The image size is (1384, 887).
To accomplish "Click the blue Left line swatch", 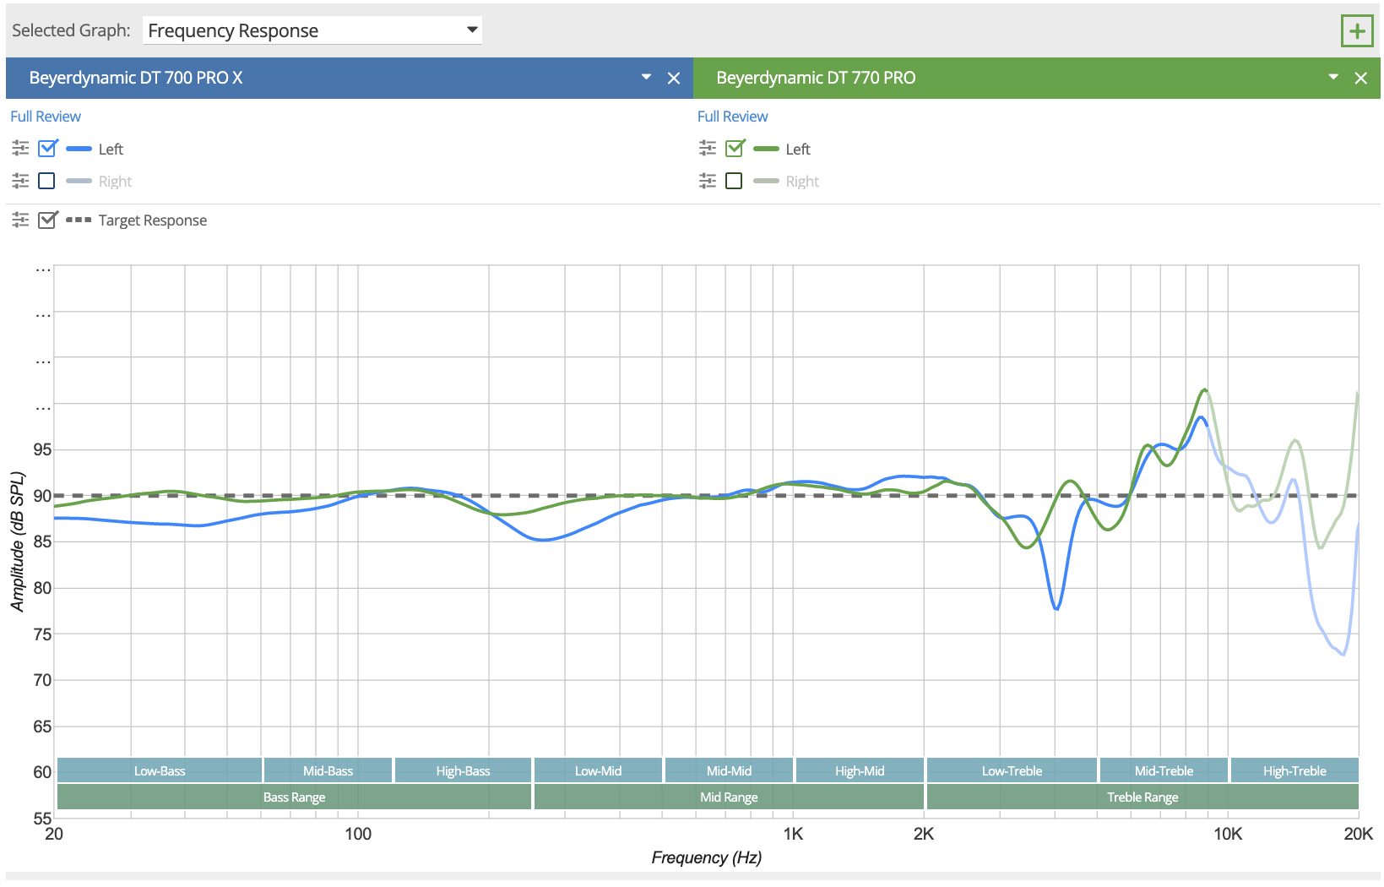I will point(79,149).
